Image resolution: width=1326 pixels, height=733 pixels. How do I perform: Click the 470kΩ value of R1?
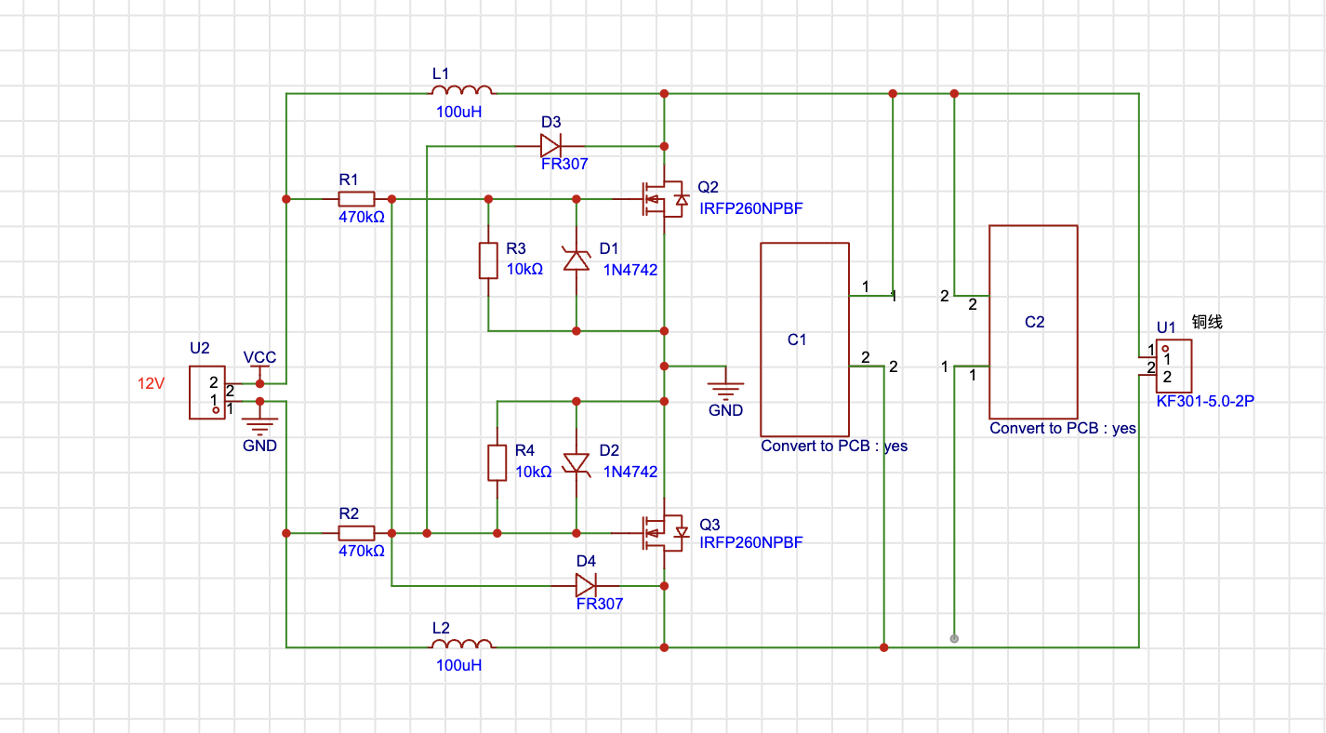coord(362,220)
